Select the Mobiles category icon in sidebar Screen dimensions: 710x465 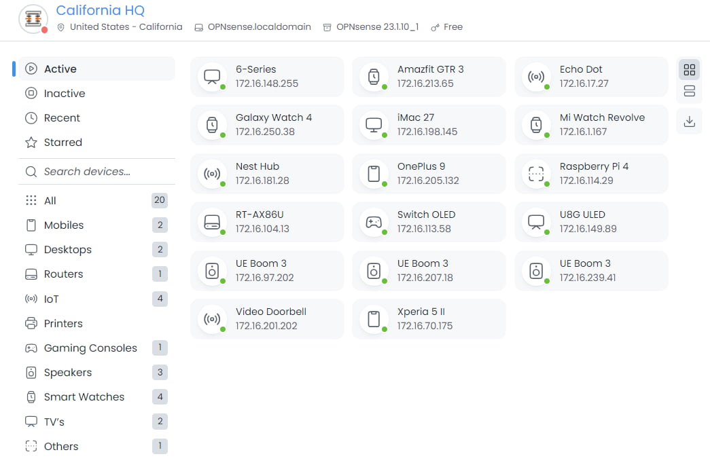coord(31,225)
